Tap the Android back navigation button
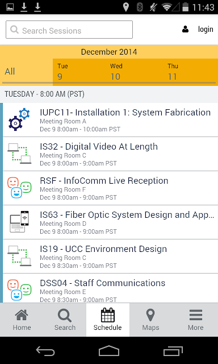Viewport: 218px width, 364px height. 45,351
